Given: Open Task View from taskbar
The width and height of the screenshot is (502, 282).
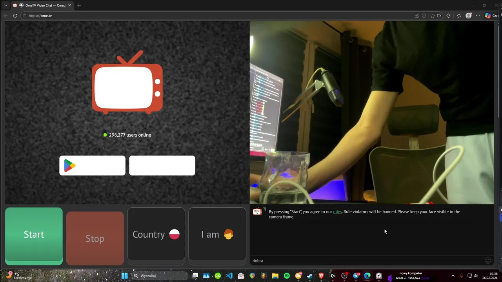Looking at the screenshot, I should pos(195,276).
